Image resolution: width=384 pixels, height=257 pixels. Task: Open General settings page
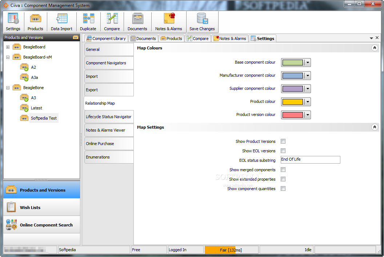pos(109,49)
